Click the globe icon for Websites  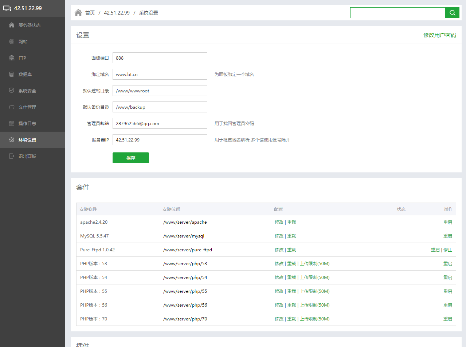(12, 41)
